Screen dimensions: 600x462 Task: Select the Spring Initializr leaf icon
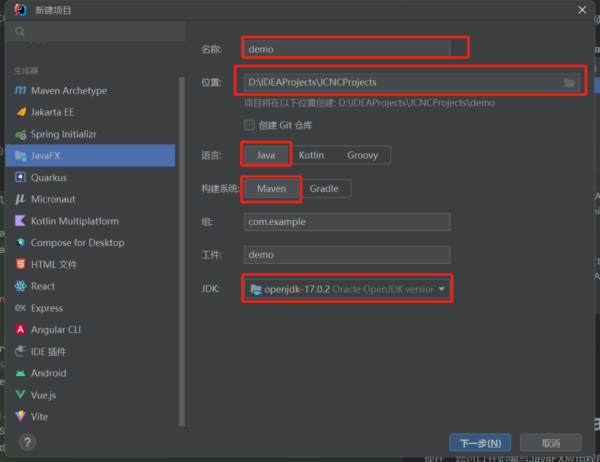(20, 134)
